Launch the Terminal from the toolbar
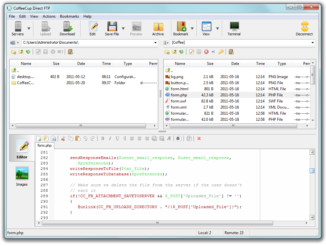The width and height of the screenshot is (326, 246). point(234,28)
